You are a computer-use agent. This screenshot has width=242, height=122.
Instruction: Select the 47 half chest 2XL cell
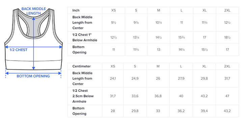(227, 96)
